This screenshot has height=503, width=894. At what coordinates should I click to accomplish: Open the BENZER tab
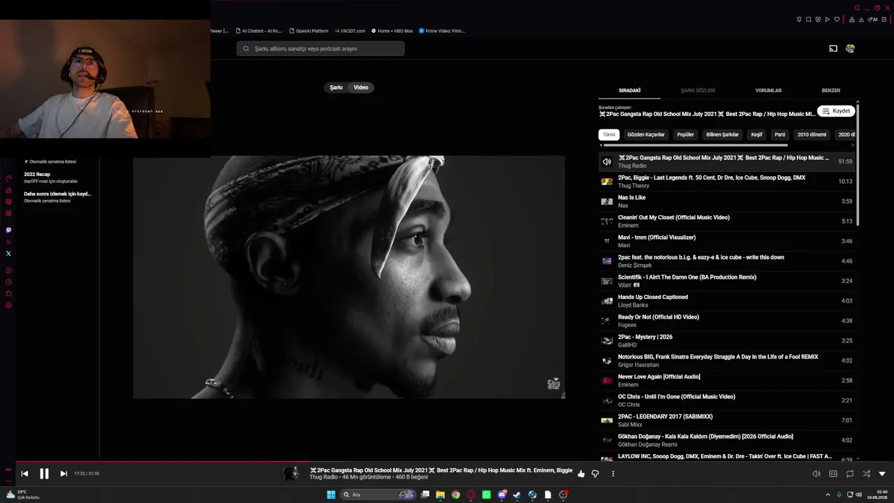click(830, 90)
